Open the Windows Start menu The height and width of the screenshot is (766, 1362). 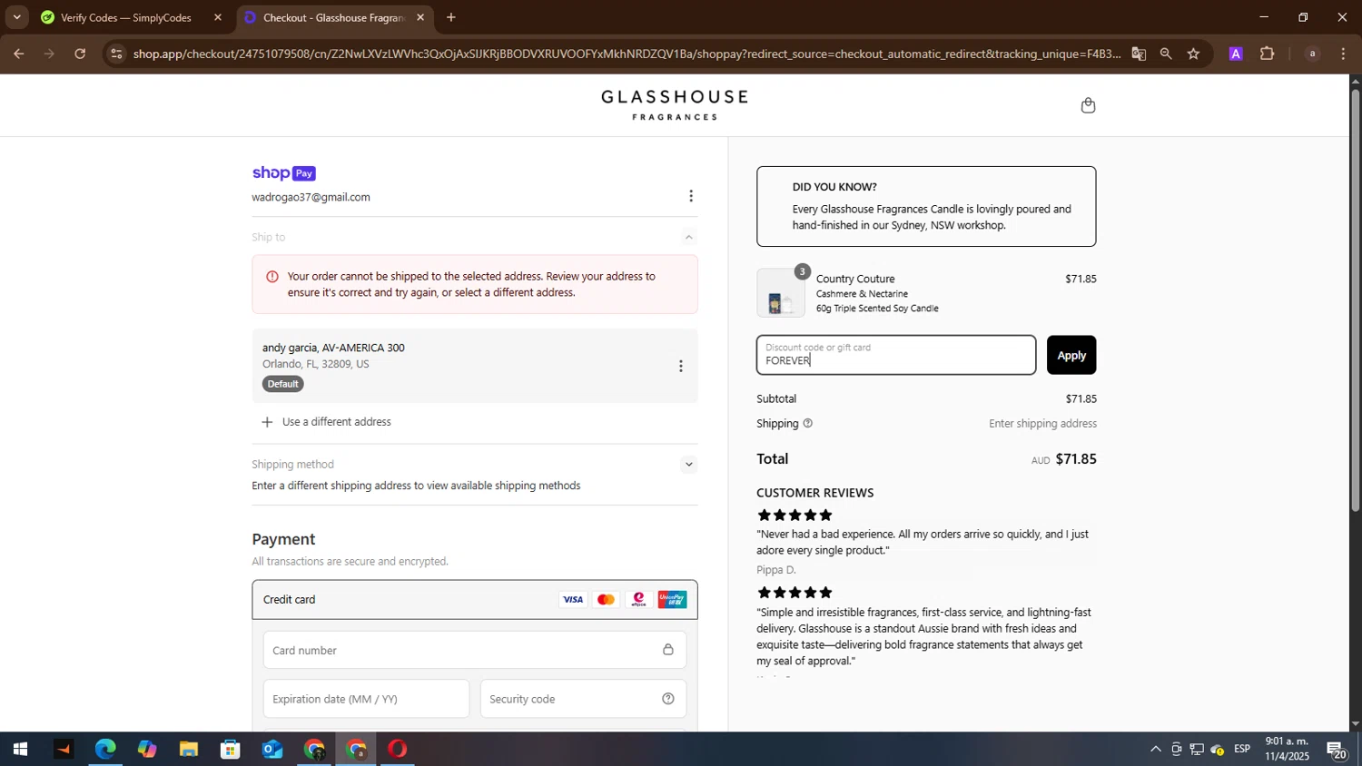[20, 750]
